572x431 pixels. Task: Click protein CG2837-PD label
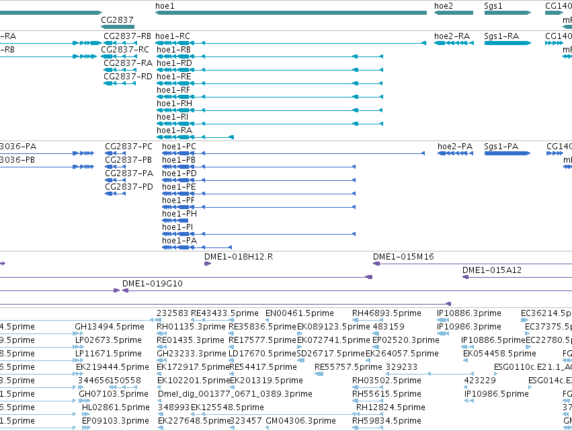129,187
